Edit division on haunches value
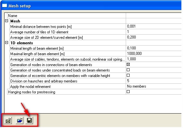Image resolution: width=183 pixels, height=128 pixels. (154, 81)
